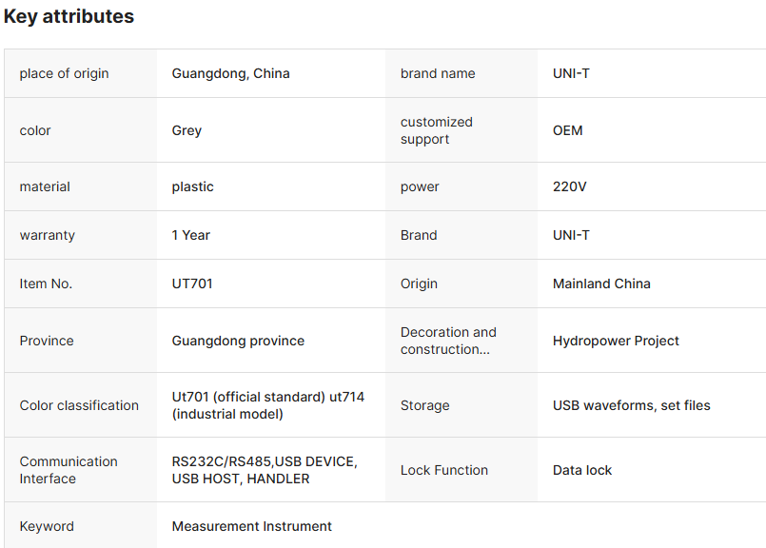The image size is (766, 548).
Task: Select 'USB waveforms, set files' storage value
Action: [x=631, y=405]
